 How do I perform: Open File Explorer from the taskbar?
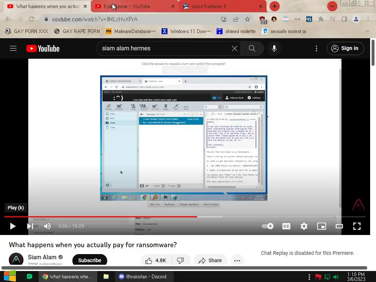click(106, 276)
